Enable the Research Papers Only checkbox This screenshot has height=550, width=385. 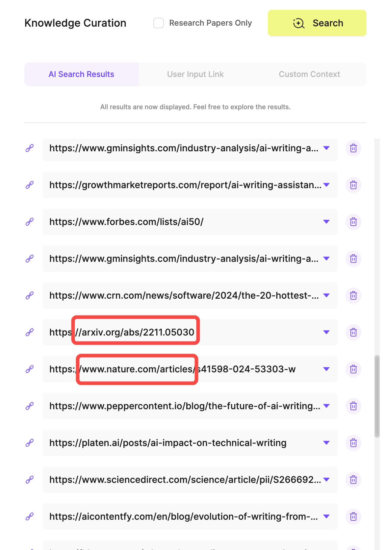click(159, 23)
